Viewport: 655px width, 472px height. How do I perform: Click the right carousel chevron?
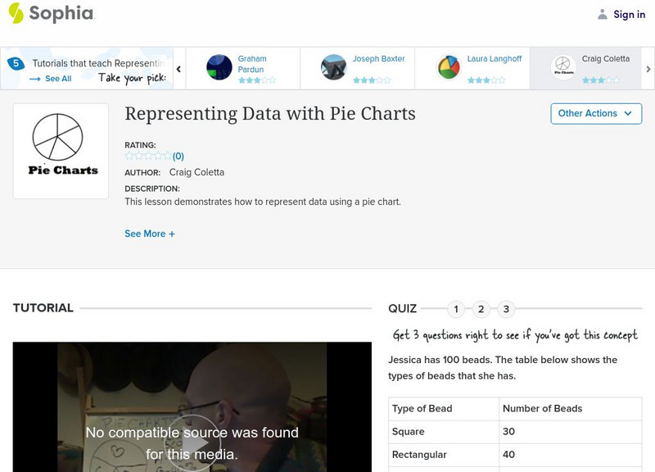647,69
